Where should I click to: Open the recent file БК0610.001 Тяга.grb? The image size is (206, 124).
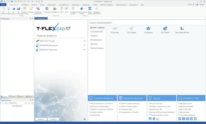[47, 41]
